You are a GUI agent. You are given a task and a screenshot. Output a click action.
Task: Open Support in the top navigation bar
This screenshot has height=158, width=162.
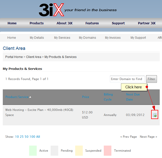(x=118, y=23)
